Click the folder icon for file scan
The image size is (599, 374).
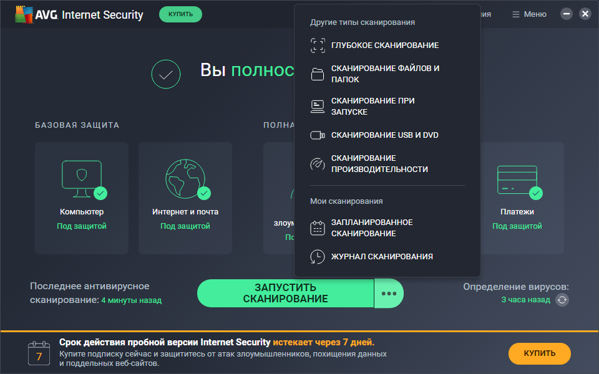pyautogui.click(x=318, y=74)
